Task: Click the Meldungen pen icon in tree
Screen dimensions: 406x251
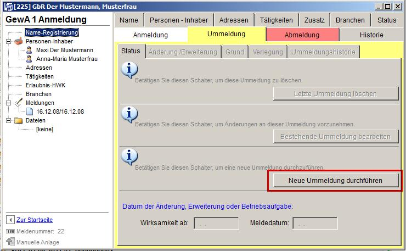Action: pos(18,103)
